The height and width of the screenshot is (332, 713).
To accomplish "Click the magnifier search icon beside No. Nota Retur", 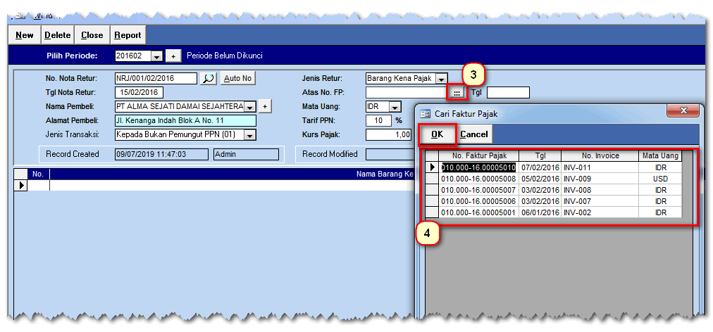I will click(x=208, y=79).
